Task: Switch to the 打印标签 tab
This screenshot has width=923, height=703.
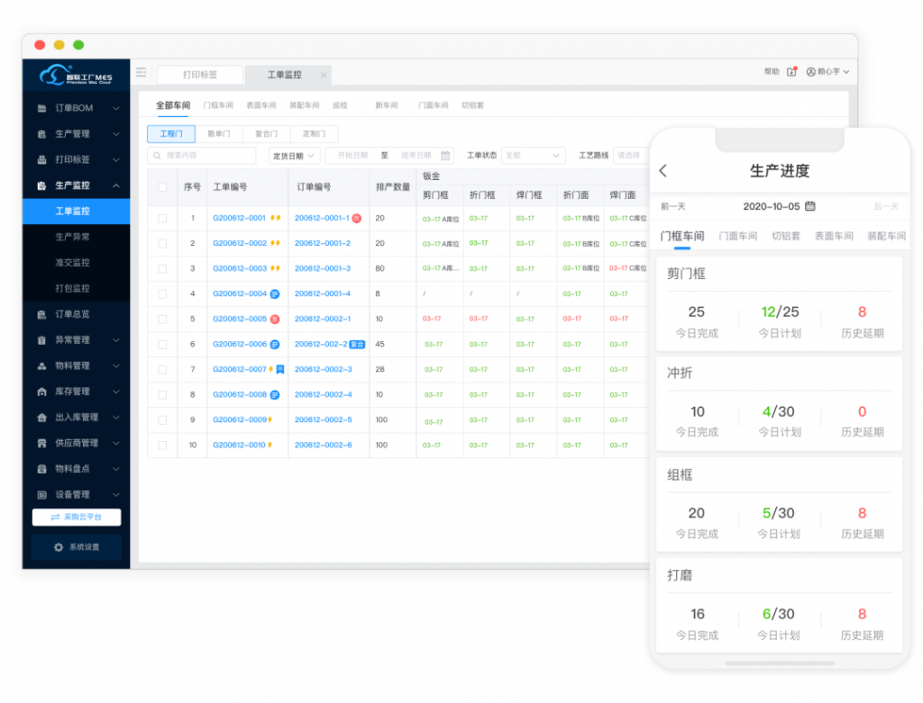Action: [200, 75]
